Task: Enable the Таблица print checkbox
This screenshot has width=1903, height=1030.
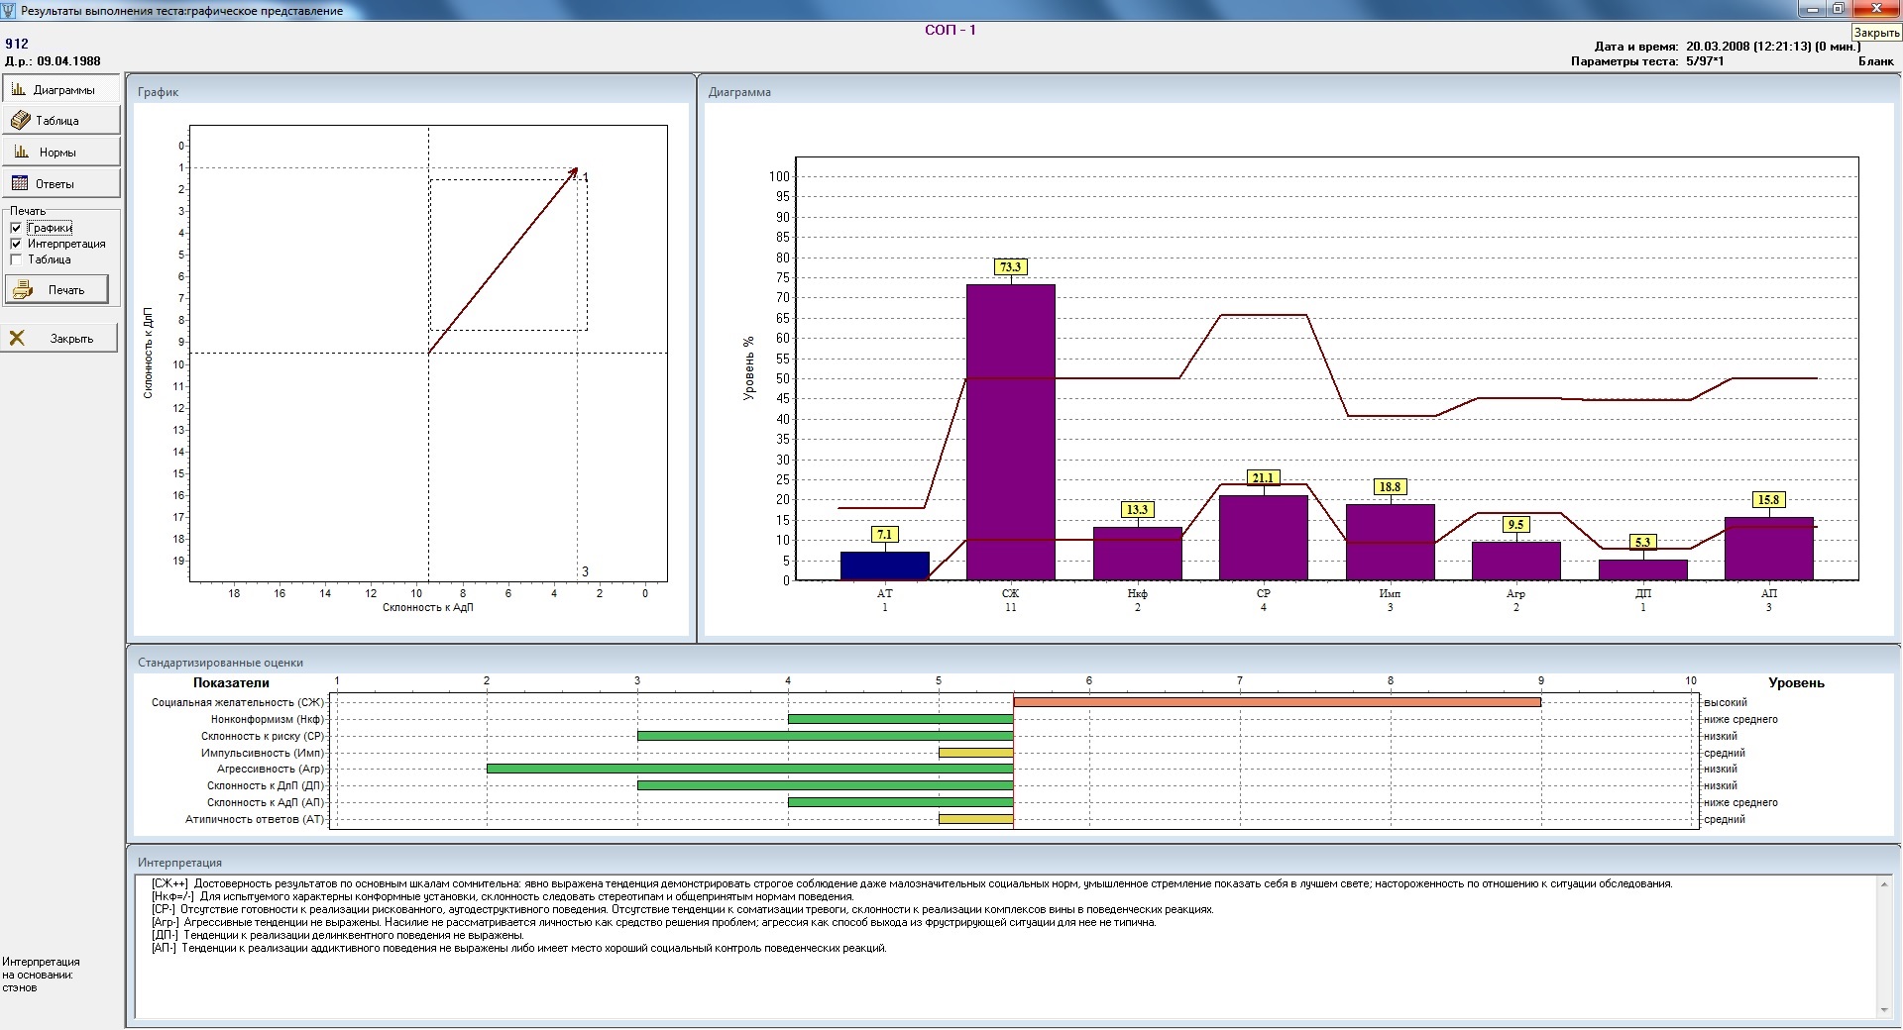Action: coord(16,259)
